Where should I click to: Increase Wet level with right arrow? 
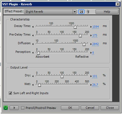point(91,85)
